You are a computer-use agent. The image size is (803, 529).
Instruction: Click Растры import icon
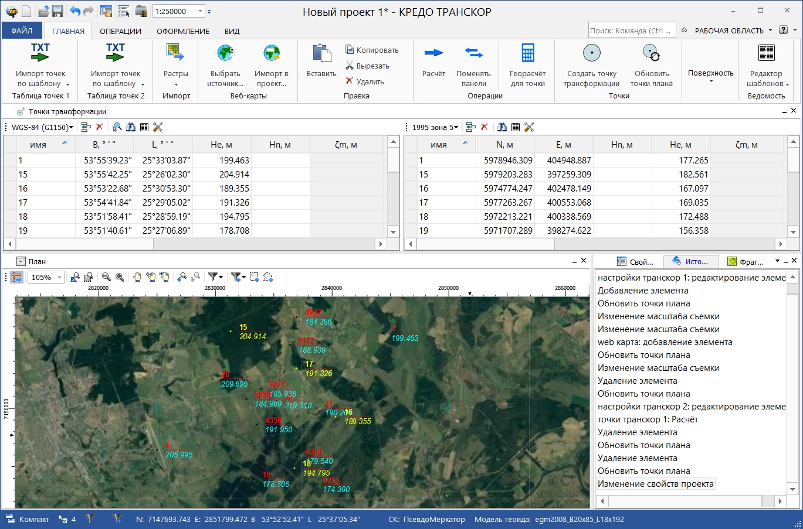[175, 53]
